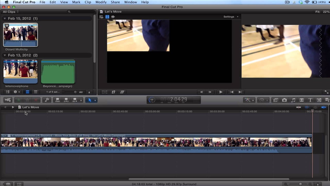Open the Retime speedometer menu
This screenshot has width=330, height=186.
(x=263, y=100)
